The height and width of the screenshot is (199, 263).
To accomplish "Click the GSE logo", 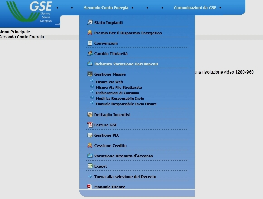I will coord(30,12).
